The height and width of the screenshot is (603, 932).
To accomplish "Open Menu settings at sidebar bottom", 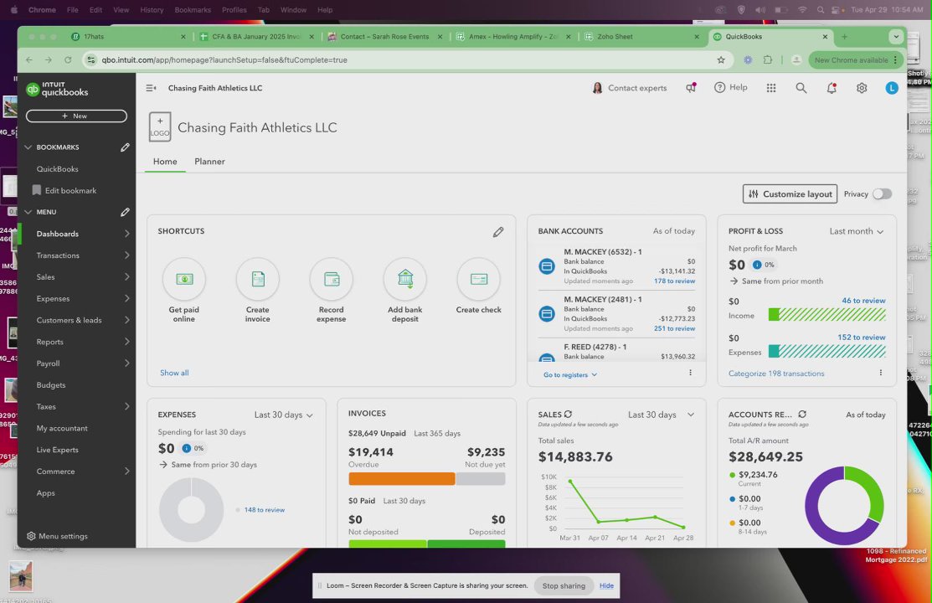I will point(57,536).
